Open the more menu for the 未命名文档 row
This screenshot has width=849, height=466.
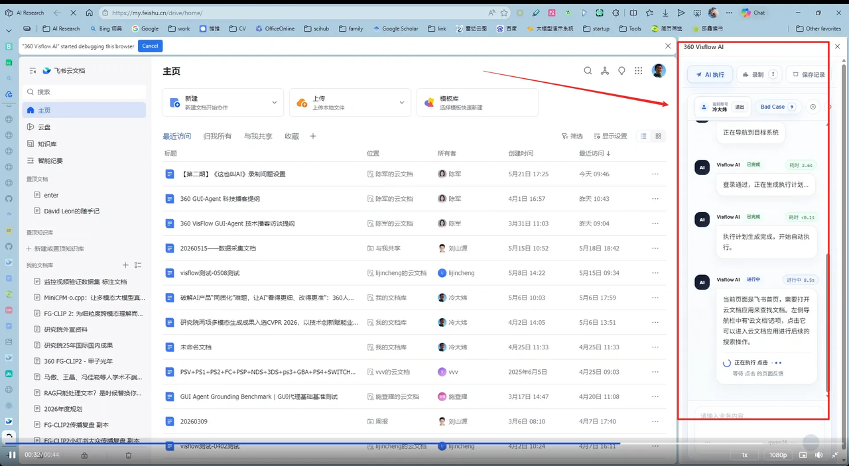pyautogui.click(x=655, y=347)
